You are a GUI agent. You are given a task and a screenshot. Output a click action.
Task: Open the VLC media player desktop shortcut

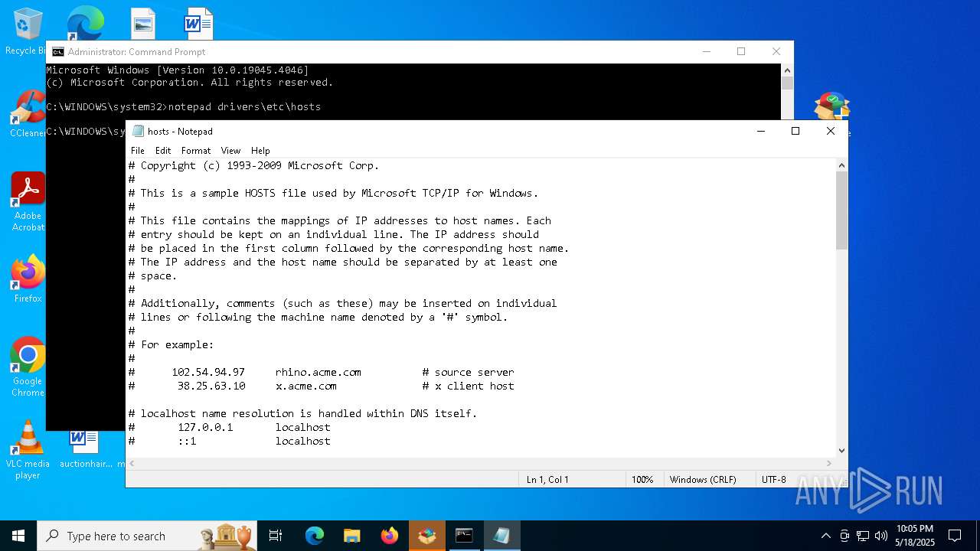[28, 450]
